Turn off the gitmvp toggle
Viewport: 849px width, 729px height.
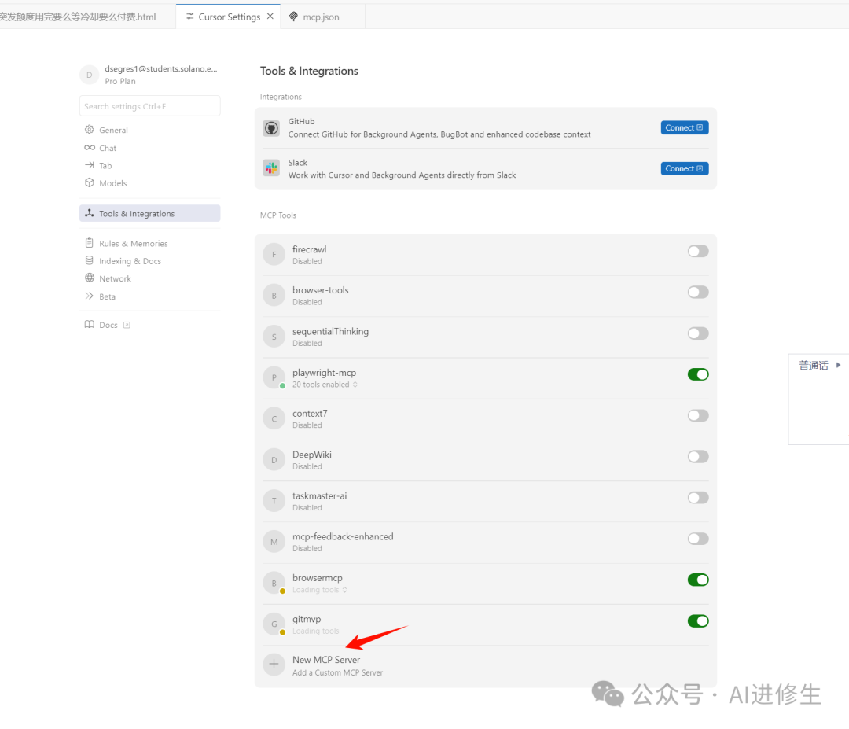(x=698, y=621)
